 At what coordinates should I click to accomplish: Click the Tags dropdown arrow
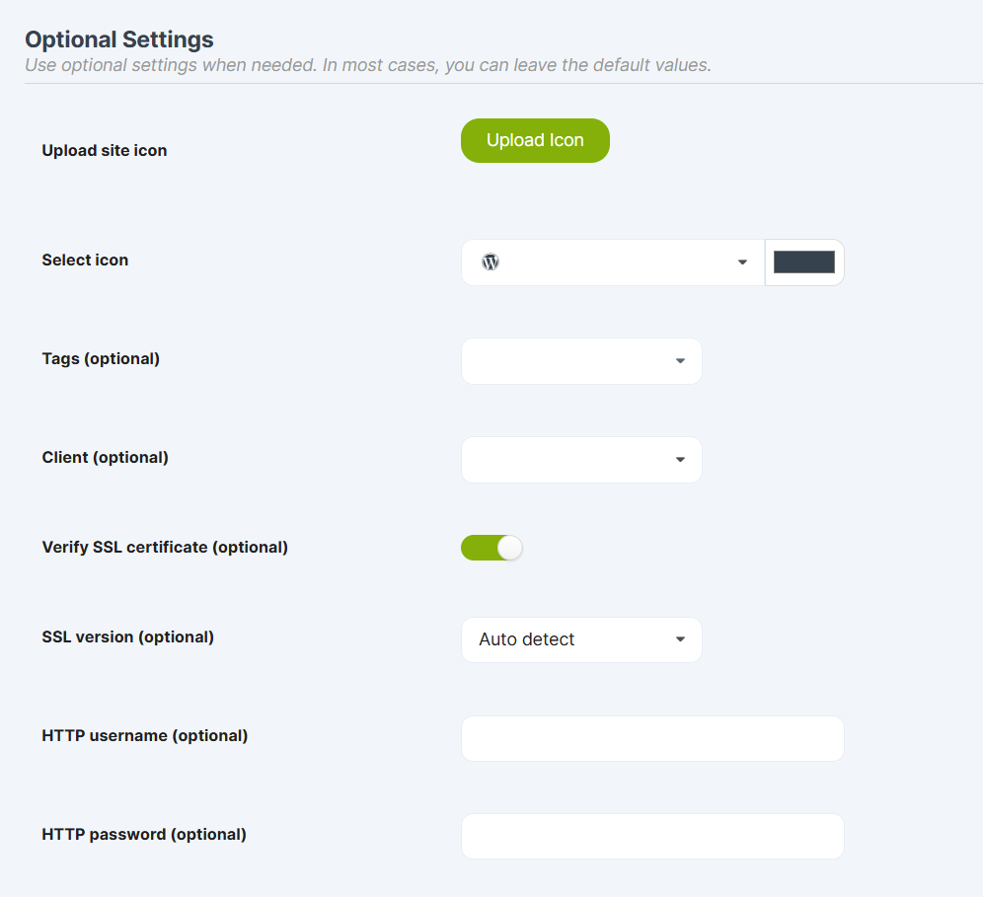pos(679,361)
